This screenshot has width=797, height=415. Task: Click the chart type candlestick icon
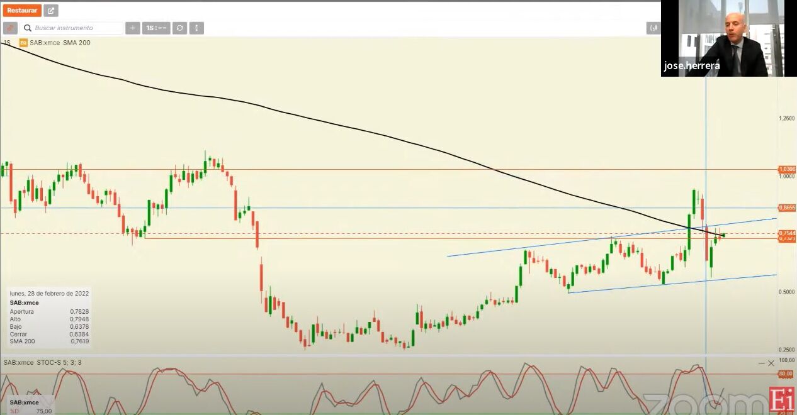click(x=653, y=28)
